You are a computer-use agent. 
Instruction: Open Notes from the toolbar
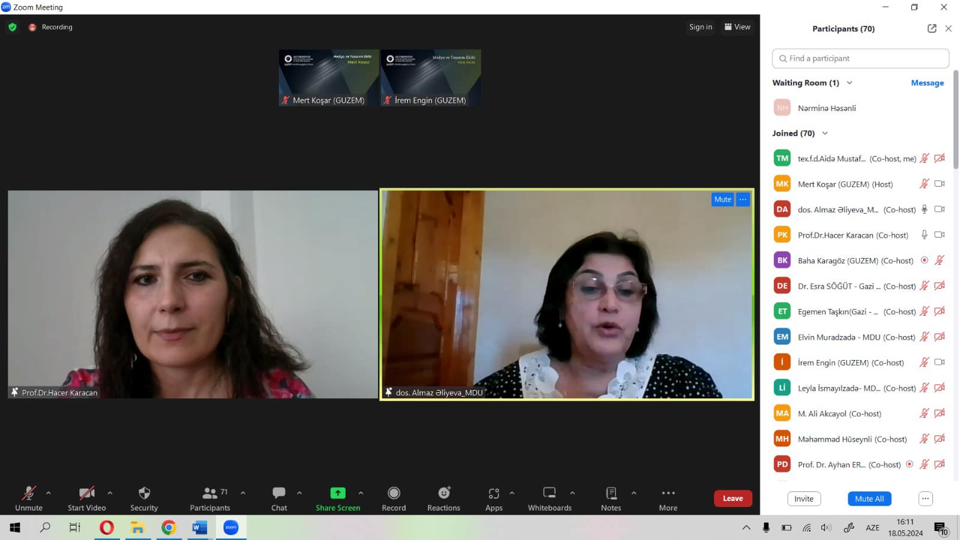pos(611,499)
